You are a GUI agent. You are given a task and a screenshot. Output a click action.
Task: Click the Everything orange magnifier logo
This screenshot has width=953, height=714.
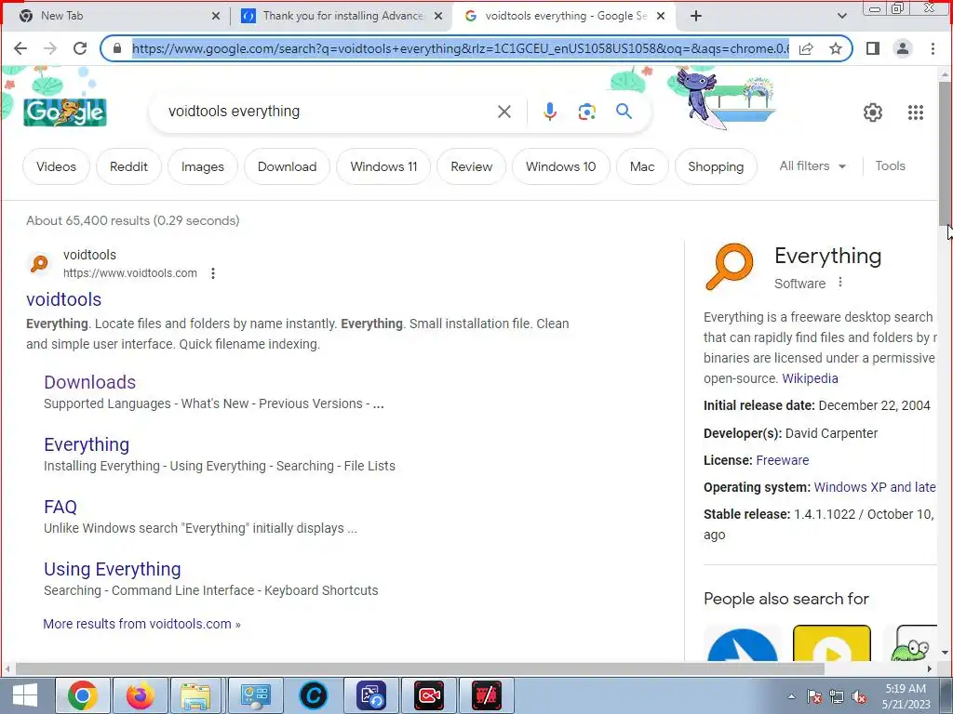(x=730, y=267)
